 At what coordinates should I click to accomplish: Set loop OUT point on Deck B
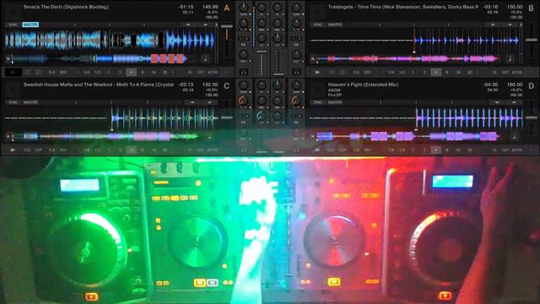505,73
